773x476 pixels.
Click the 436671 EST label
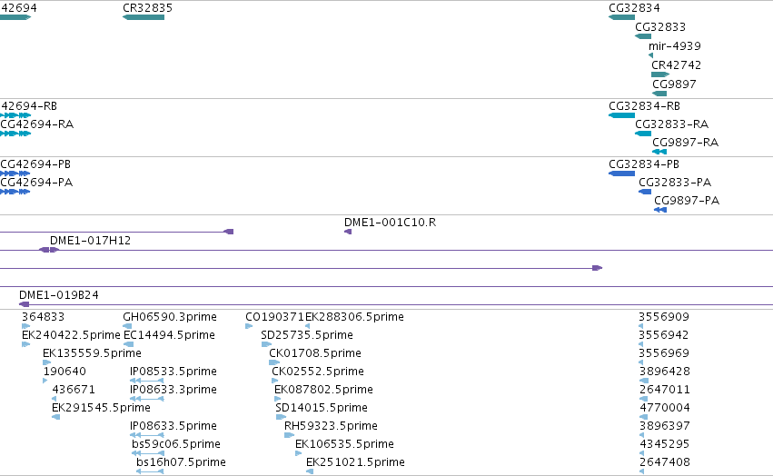pyautogui.click(x=74, y=390)
